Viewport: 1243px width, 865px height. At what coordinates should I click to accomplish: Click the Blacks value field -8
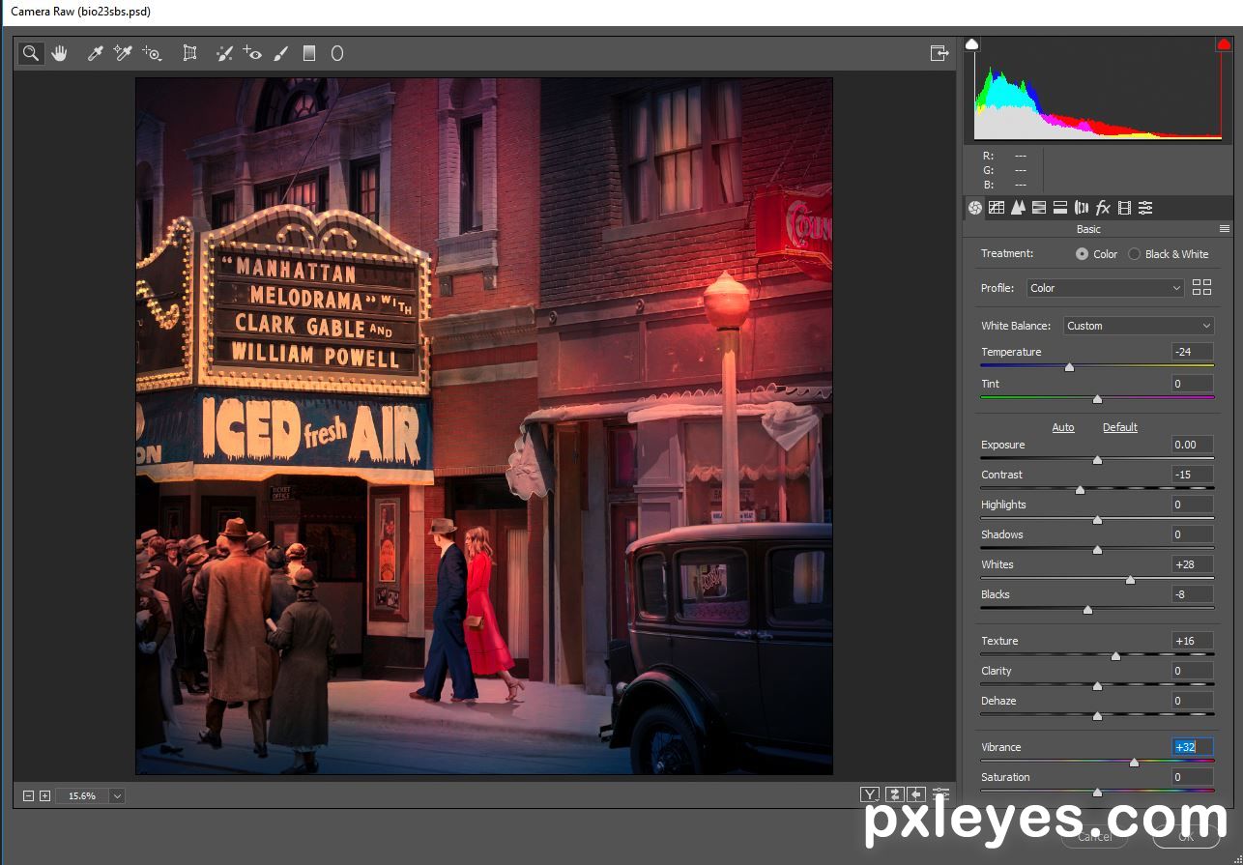(1192, 594)
